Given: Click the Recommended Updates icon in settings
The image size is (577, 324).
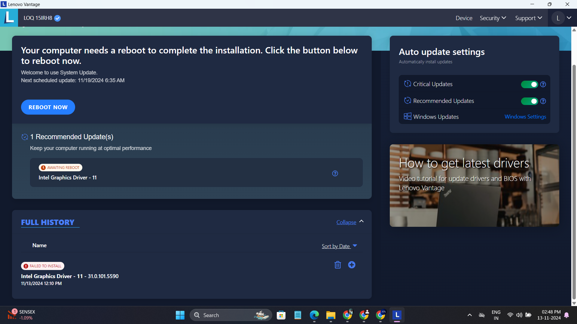Looking at the screenshot, I should click(x=408, y=100).
